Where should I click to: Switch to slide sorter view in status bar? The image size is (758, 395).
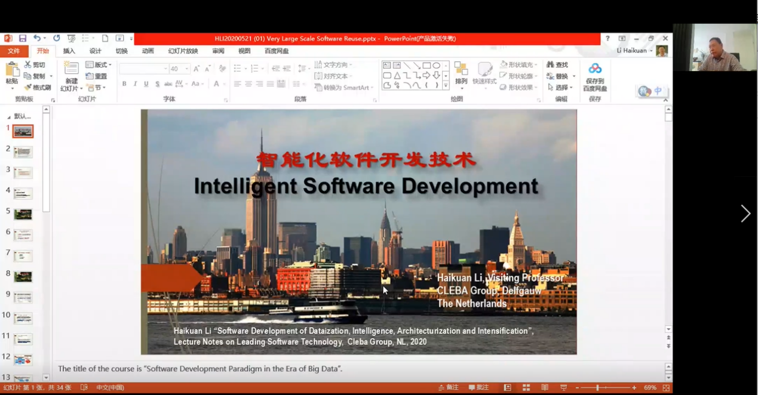point(526,388)
